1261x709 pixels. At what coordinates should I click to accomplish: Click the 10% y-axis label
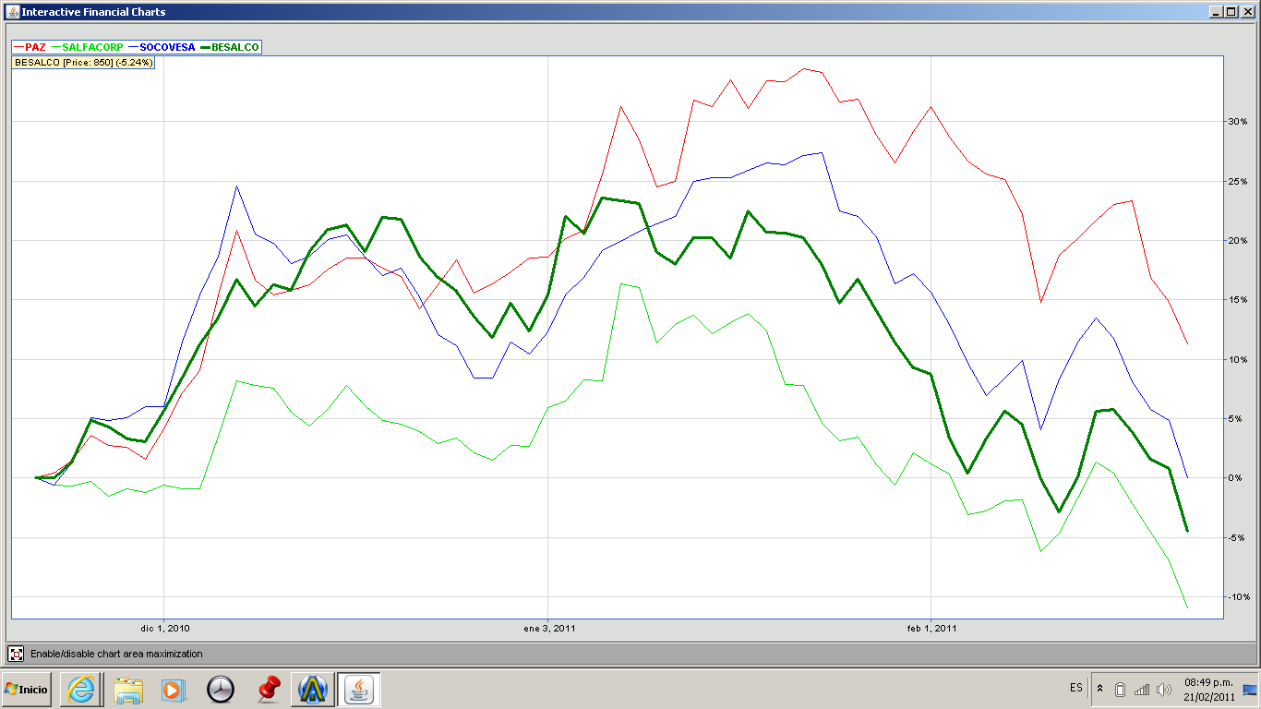[x=1238, y=359]
